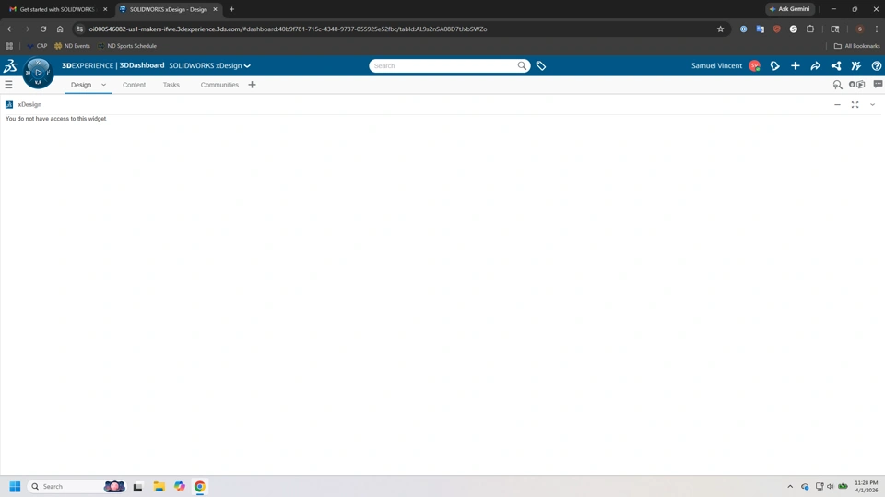Switch to the Communities tab
This screenshot has height=497, width=885.
coord(219,85)
